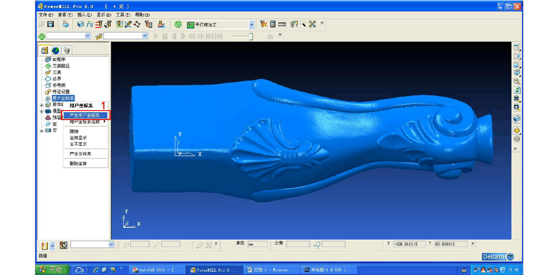Click the printer icon in main toolbar
This screenshot has width=533, height=275.
65,24
